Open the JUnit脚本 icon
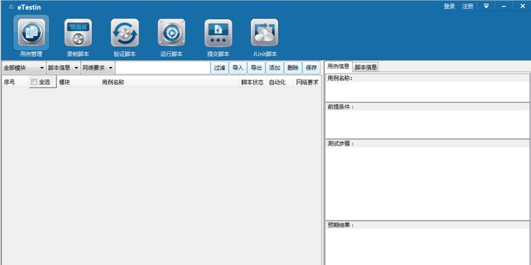Image resolution: width=531 pixels, height=265 pixels. [x=264, y=33]
